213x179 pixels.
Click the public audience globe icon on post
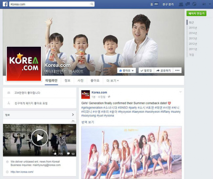pyautogui.click(x=109, y=97)
